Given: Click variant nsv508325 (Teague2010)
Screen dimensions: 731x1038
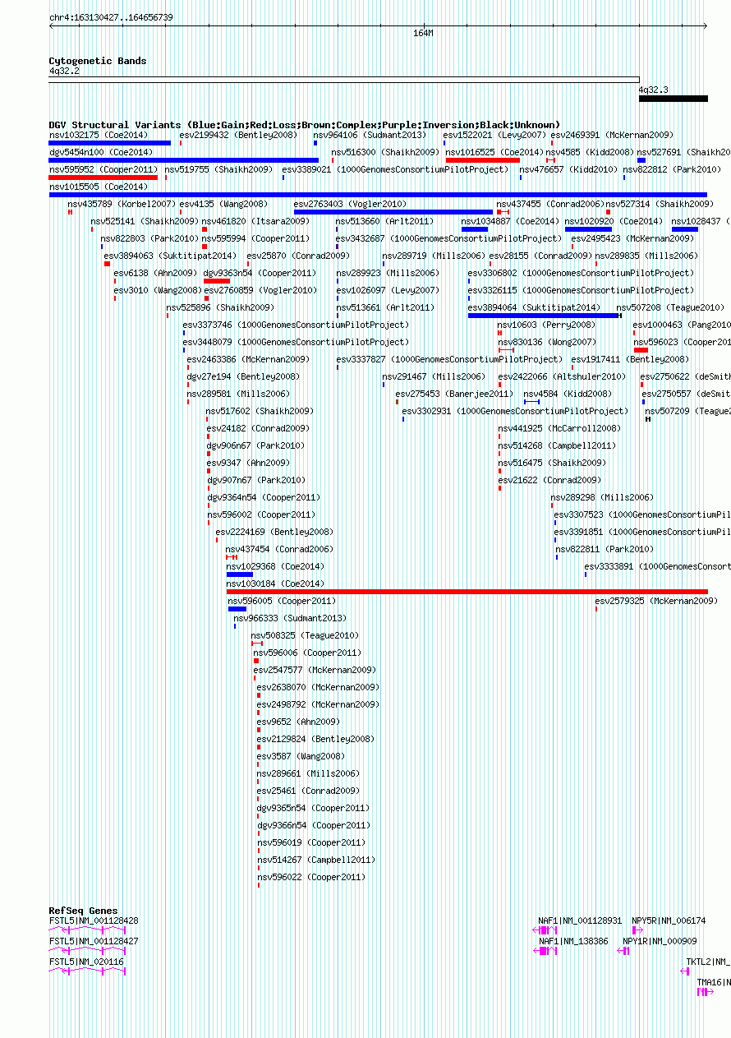Looking at the screenshot, I should [x=305, y=635].
